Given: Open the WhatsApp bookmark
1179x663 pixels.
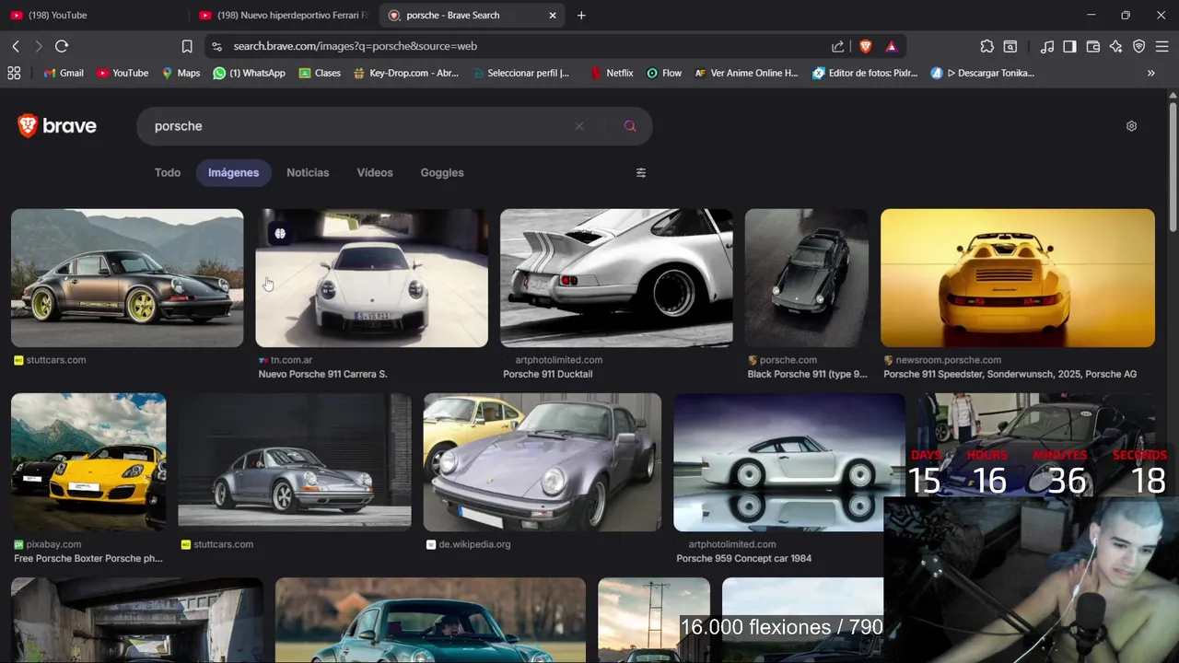Looking at the screenshot, I should (249, 73).
